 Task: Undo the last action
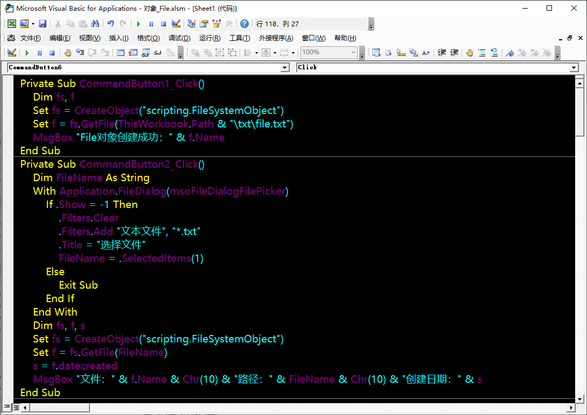coord(110,24)
